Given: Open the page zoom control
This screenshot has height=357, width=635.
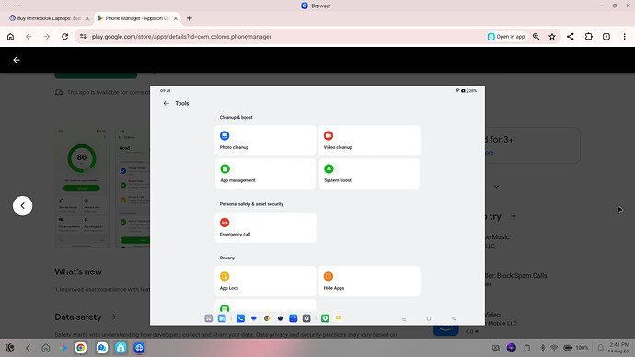Looking at the screenshot, I should (x=537, y=37).
